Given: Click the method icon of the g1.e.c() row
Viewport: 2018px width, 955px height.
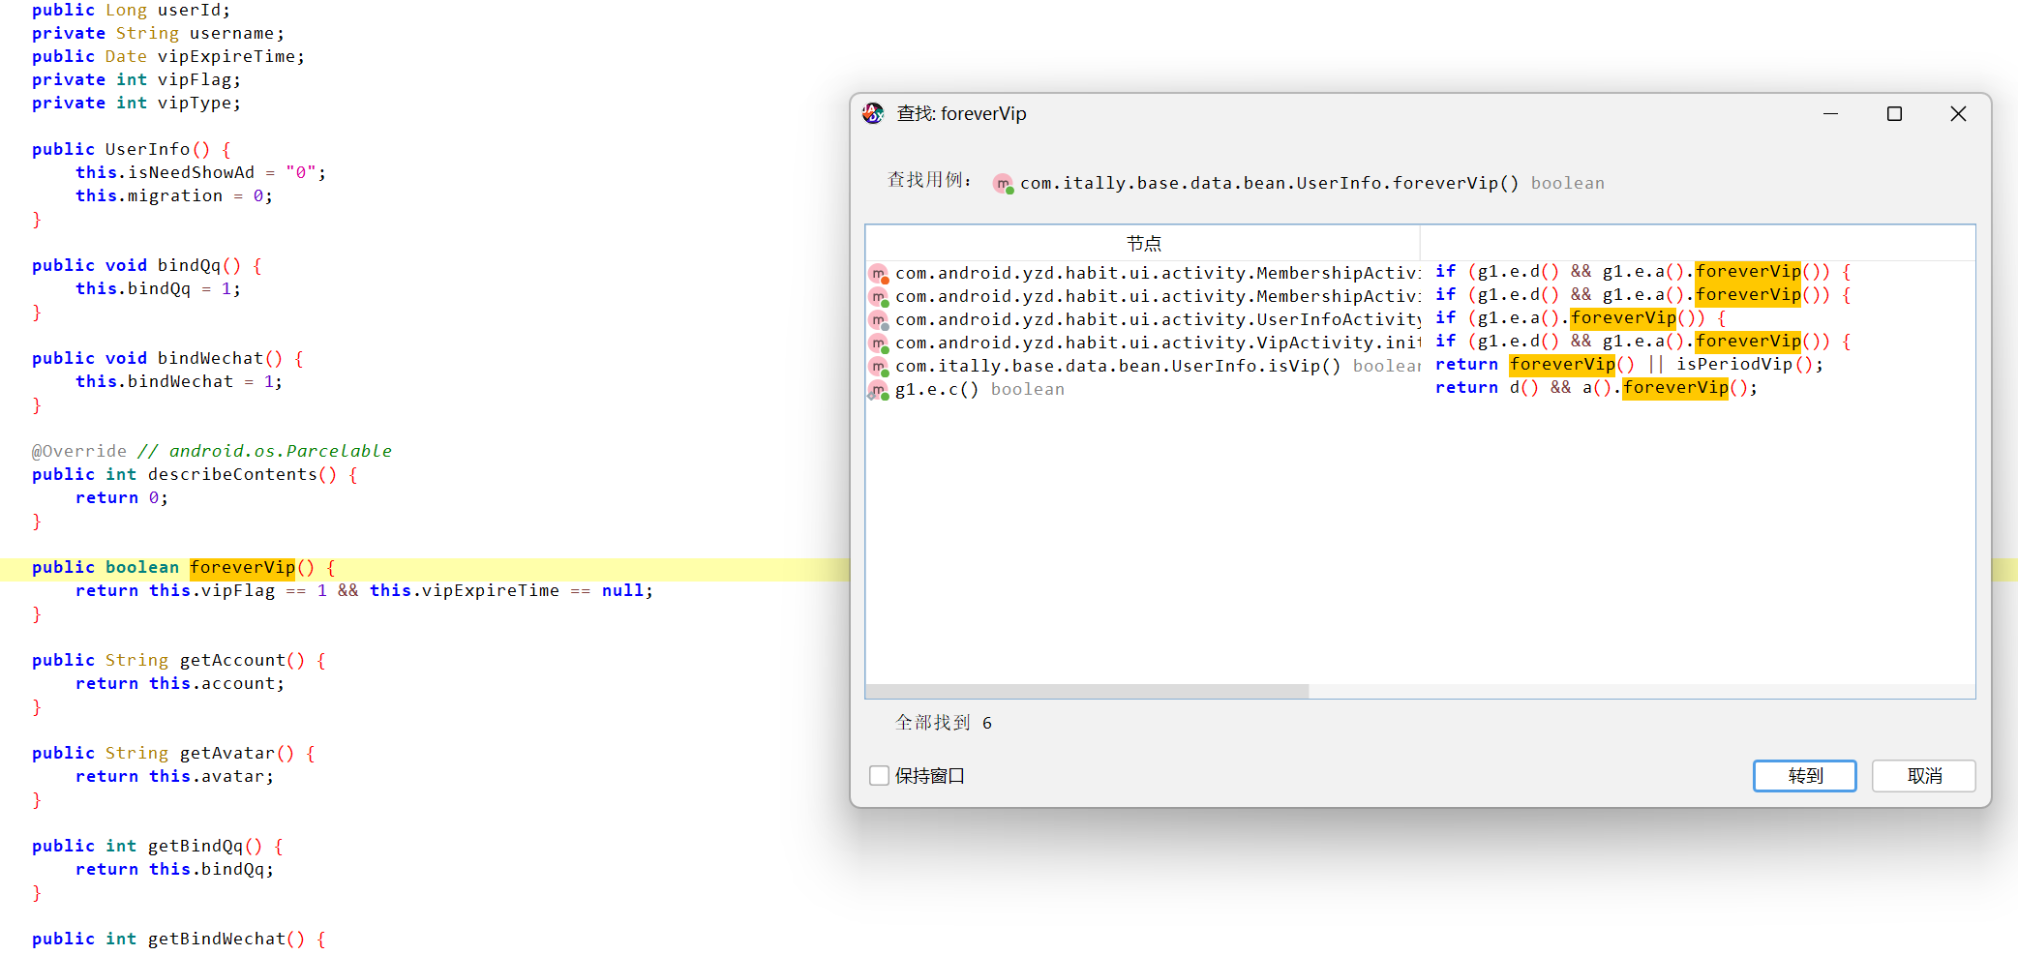Looking at the screenshot, I should [x=878, y=390].
